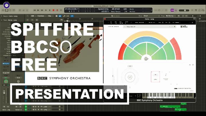Collapse the Track: Horns - Long section
The width and height of the screenshot is (206, 116).
tap(2, 20)
